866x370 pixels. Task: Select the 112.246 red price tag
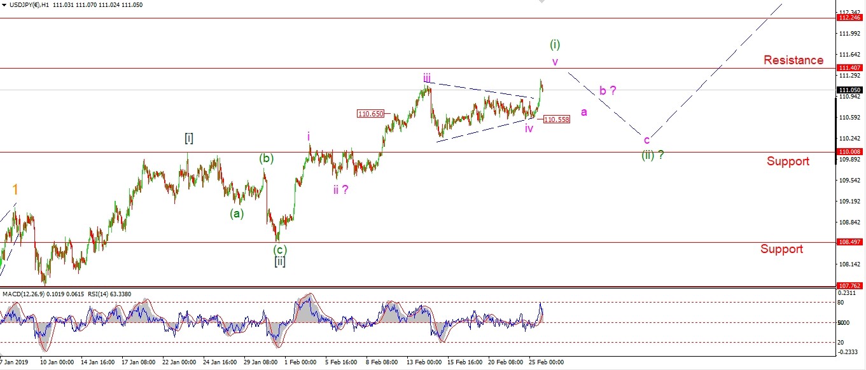click(849, 18)
